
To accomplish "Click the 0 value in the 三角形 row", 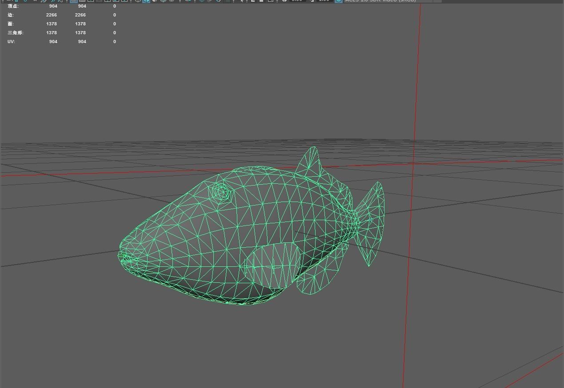I will [115, 33].
